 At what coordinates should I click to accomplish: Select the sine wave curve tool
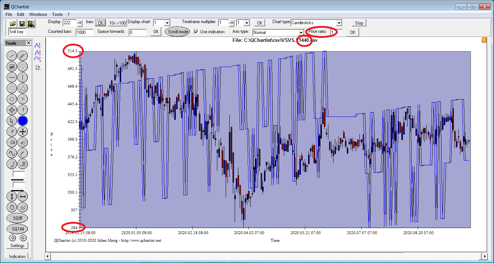point(12,153)
